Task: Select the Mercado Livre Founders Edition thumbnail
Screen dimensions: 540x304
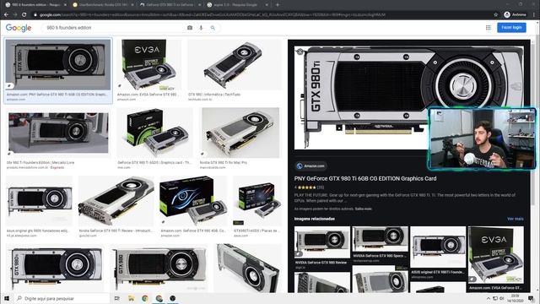Action: point(58,133)
